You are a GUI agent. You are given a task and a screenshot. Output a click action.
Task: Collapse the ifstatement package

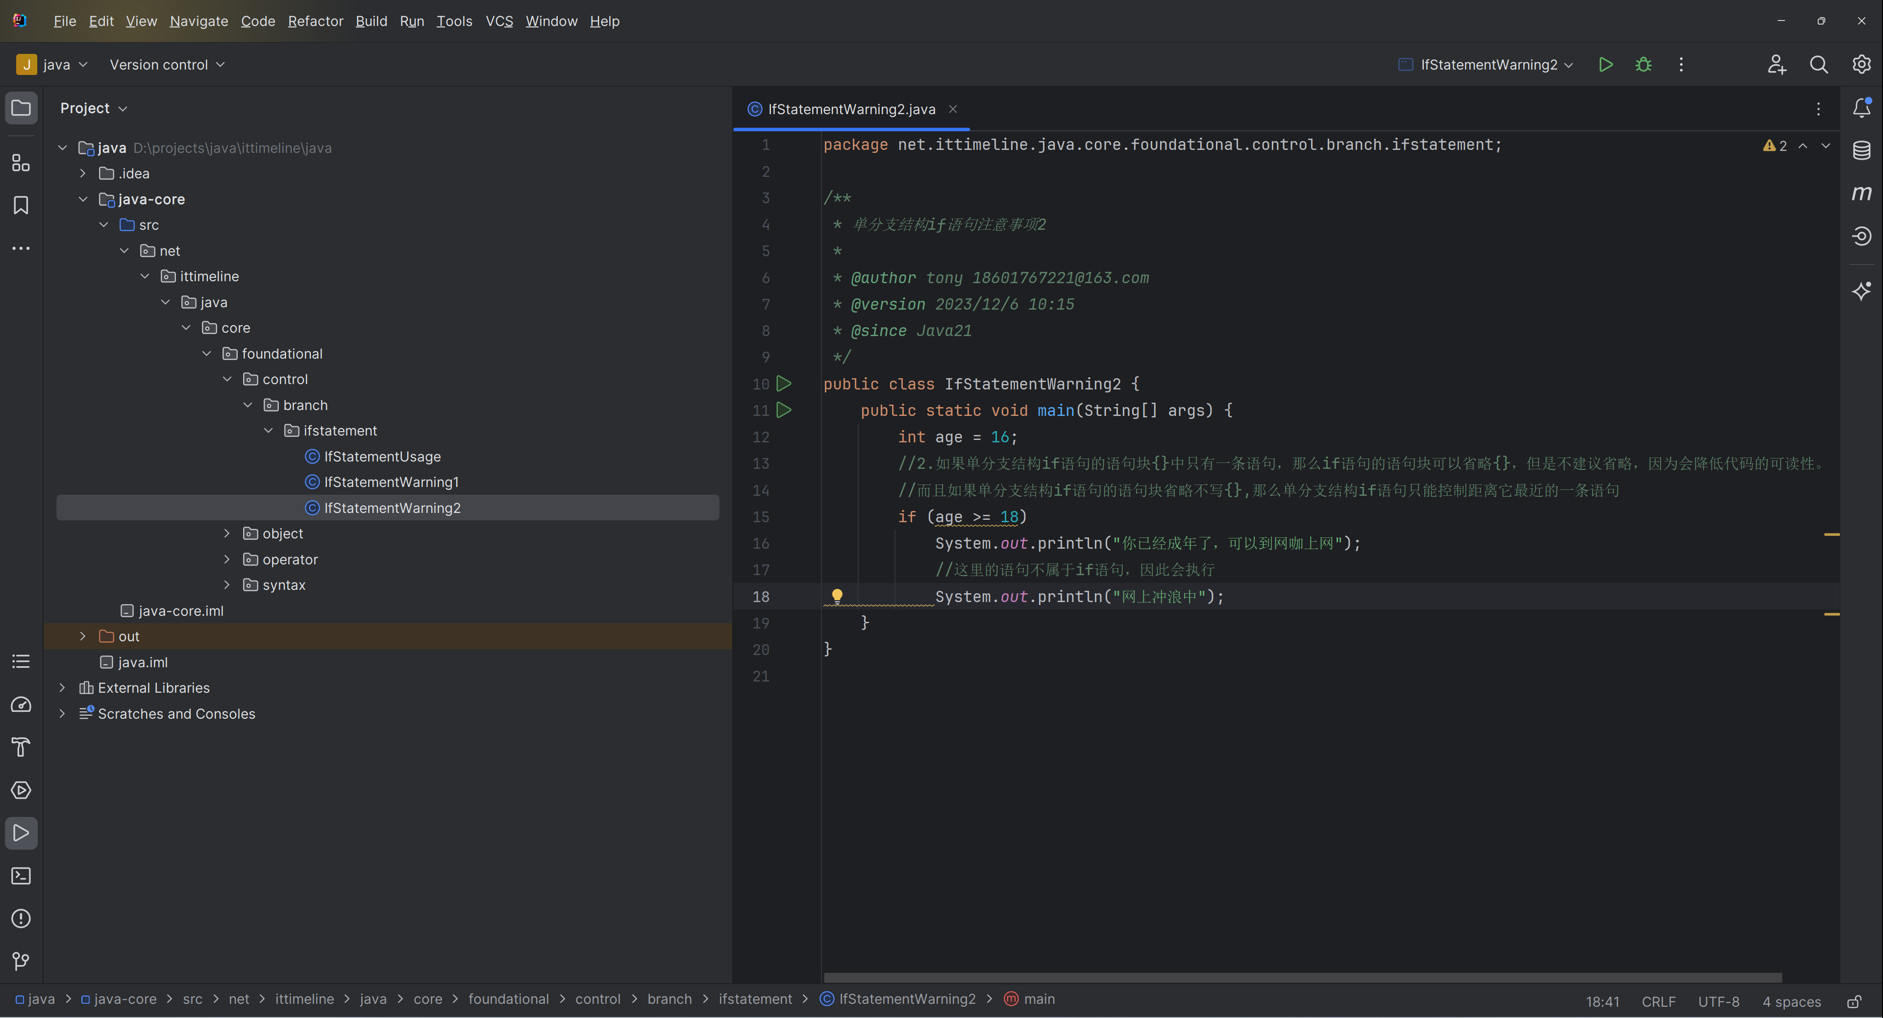268,431
